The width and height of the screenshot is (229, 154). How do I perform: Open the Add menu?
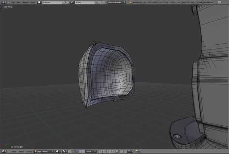tap(19, 3)
